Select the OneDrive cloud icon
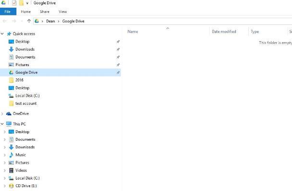 coord(9,113)
